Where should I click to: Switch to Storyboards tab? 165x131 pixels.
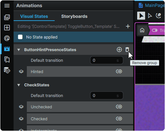pos(74,16)
